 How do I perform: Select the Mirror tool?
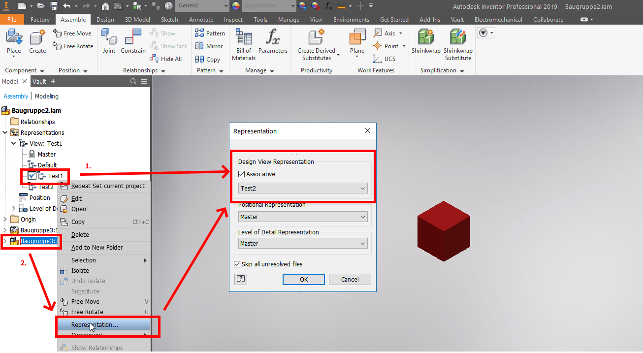coord(209,46)
